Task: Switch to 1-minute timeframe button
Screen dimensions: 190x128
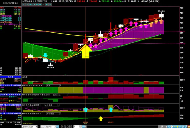Action: coord(24,4)
